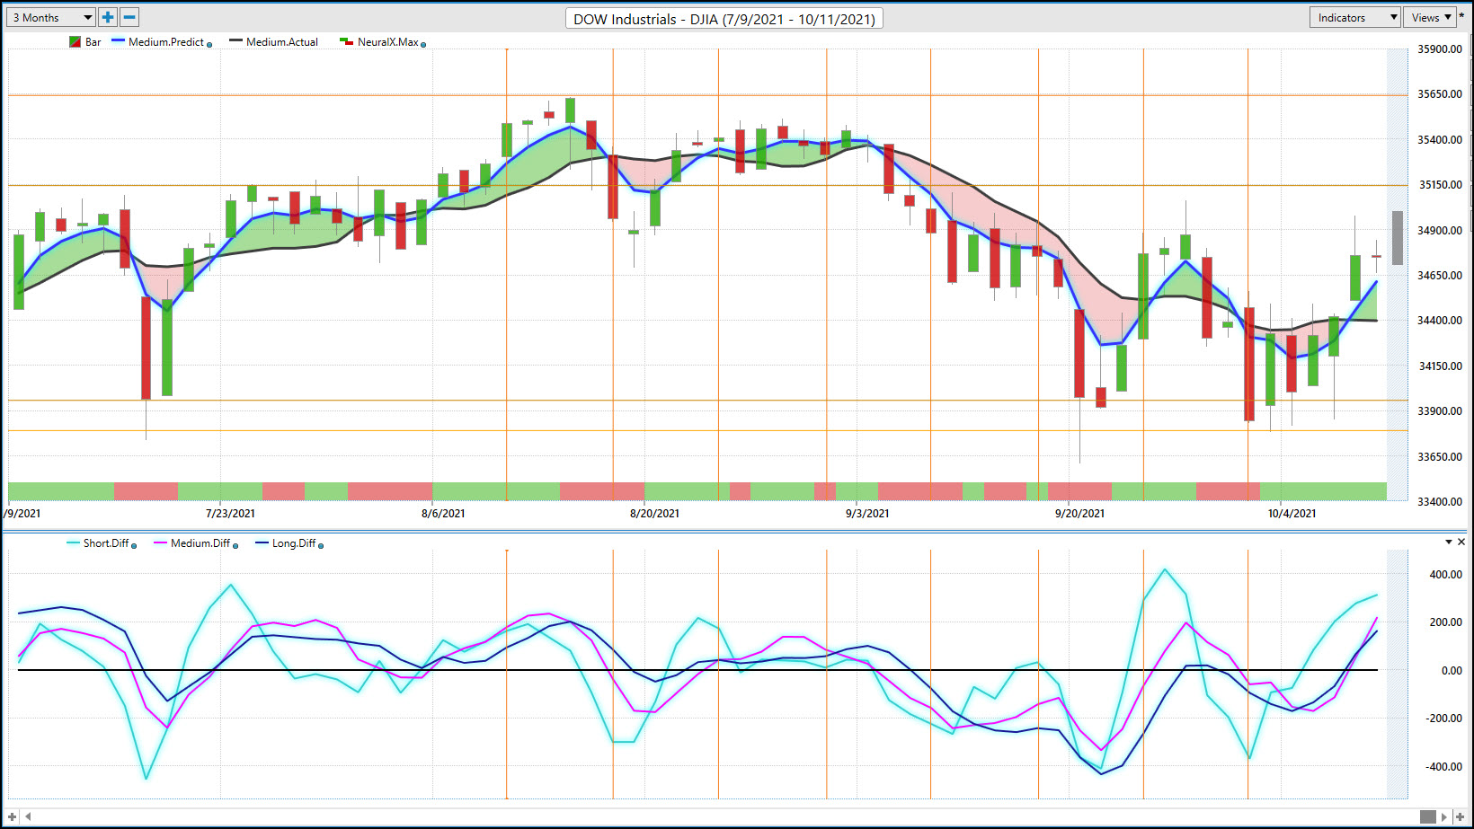The image size is (1474, 829).
Task: Click the -400.00 value on the lower axis
Action: click(x=1444, y=767)
